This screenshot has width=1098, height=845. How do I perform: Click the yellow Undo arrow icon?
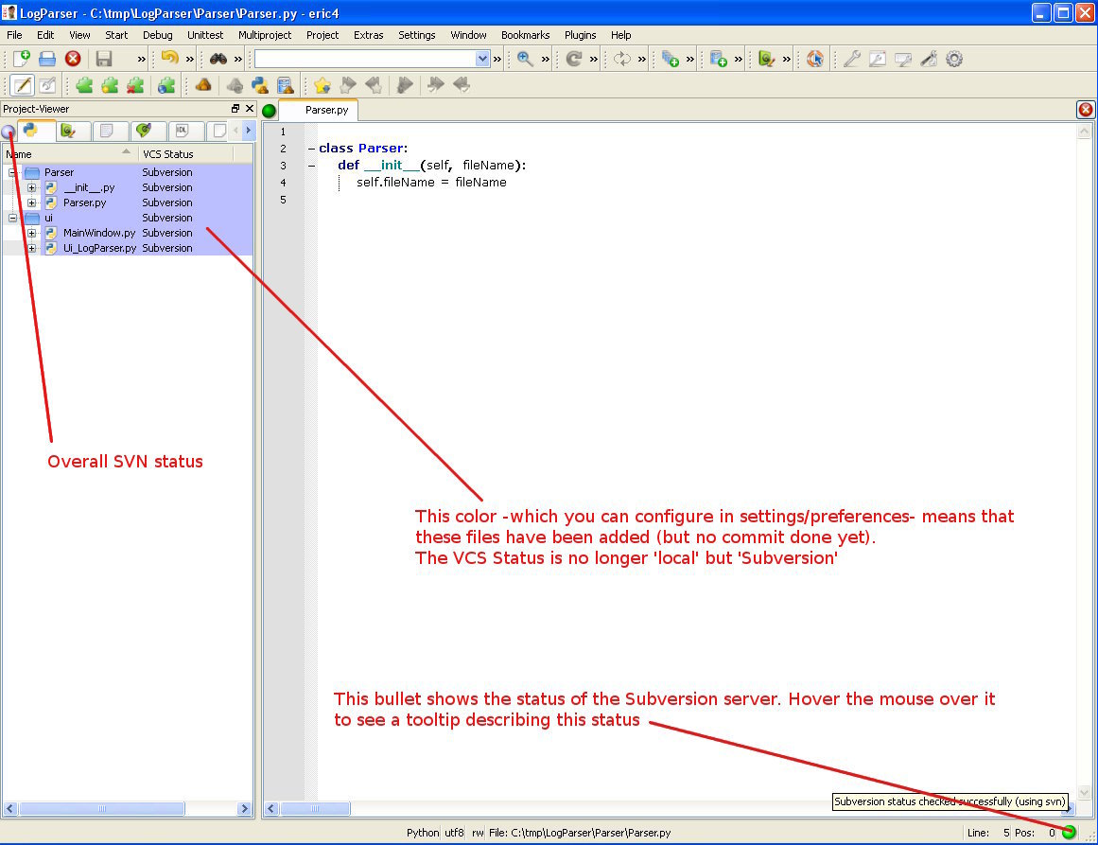coord(170,59)
